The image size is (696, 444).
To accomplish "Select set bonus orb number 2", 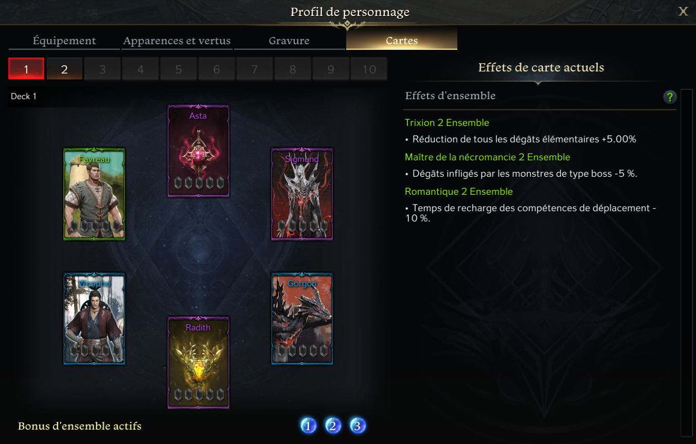I will click(x=333, y=425).
